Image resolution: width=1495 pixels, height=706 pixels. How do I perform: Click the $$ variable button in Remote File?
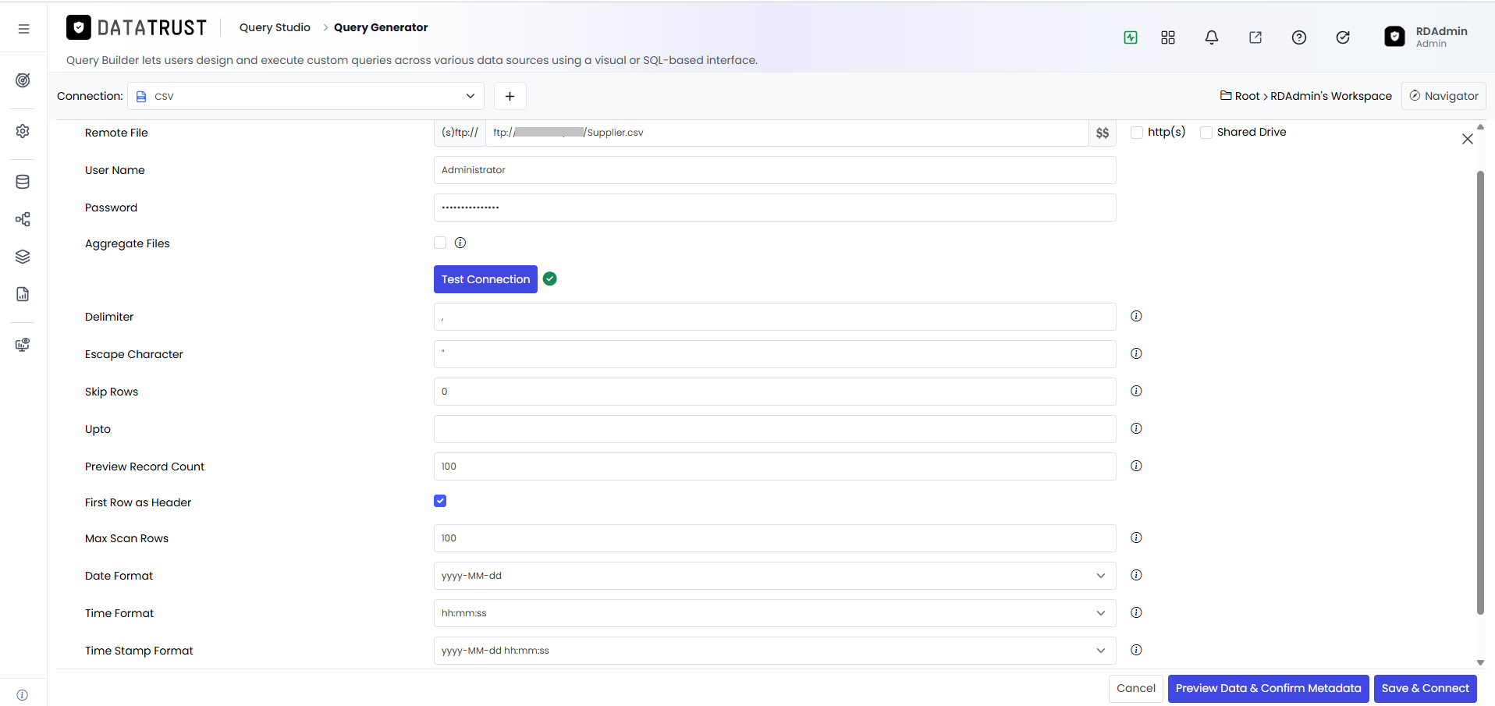[x=1102, y=133]
